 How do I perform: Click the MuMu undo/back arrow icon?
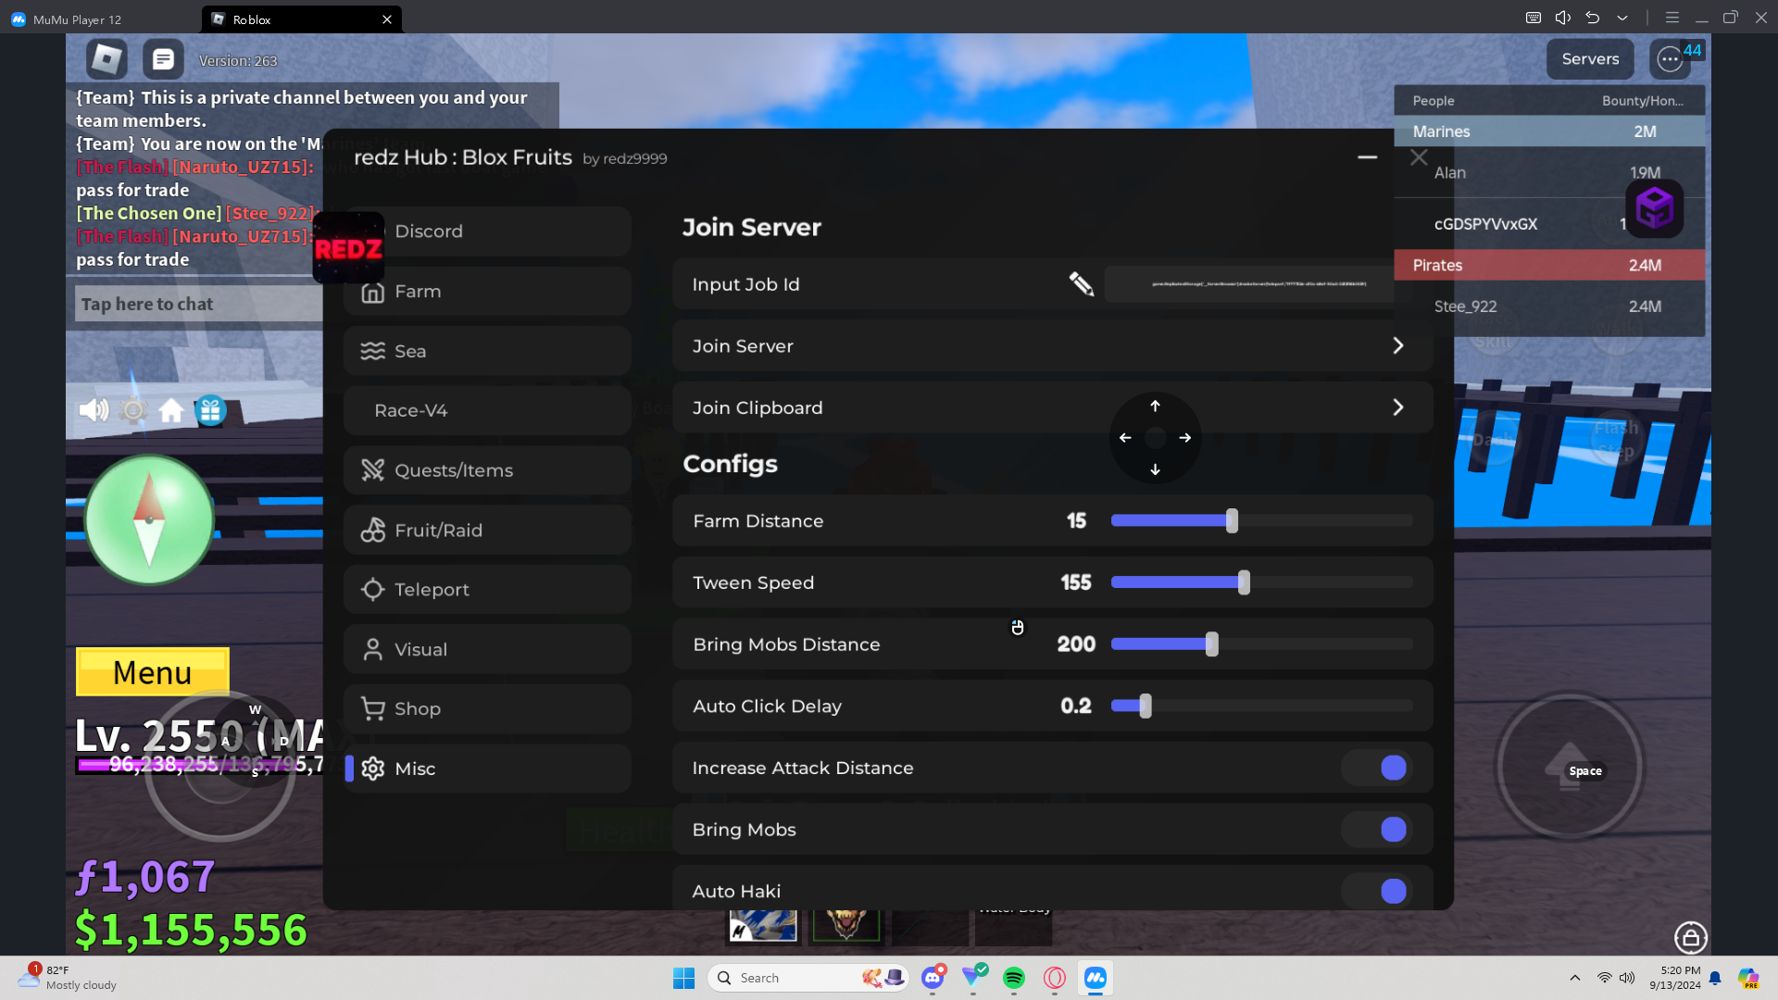click(1593, 18)
